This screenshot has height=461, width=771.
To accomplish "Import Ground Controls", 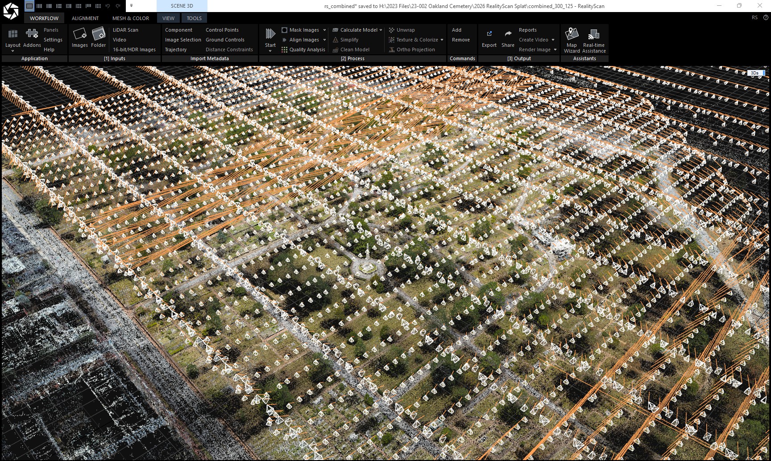I will click(x=225, y=40).
